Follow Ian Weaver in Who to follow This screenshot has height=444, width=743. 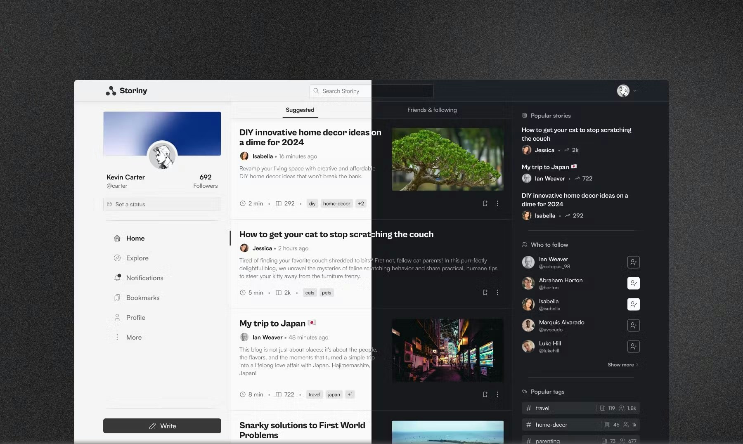634,262
